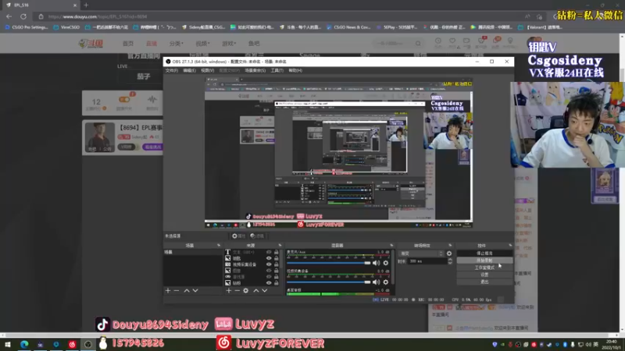
Task: Click the Douyu search input field
Action: coord(393,44)
